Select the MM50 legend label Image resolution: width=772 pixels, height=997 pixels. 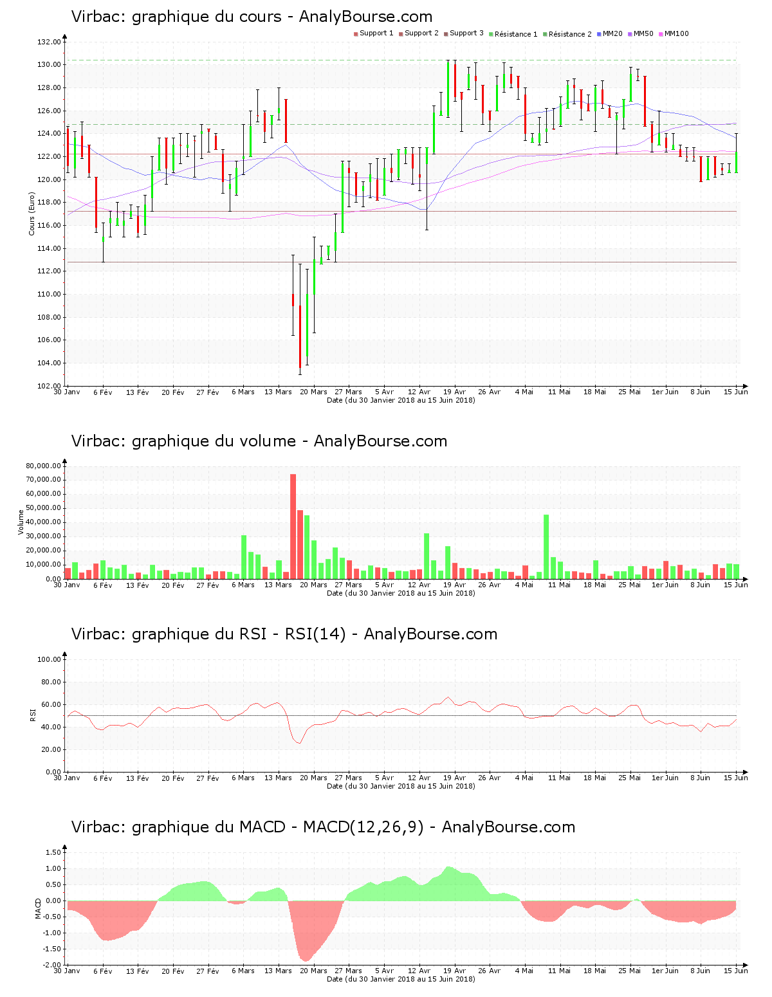pos(643,33)
